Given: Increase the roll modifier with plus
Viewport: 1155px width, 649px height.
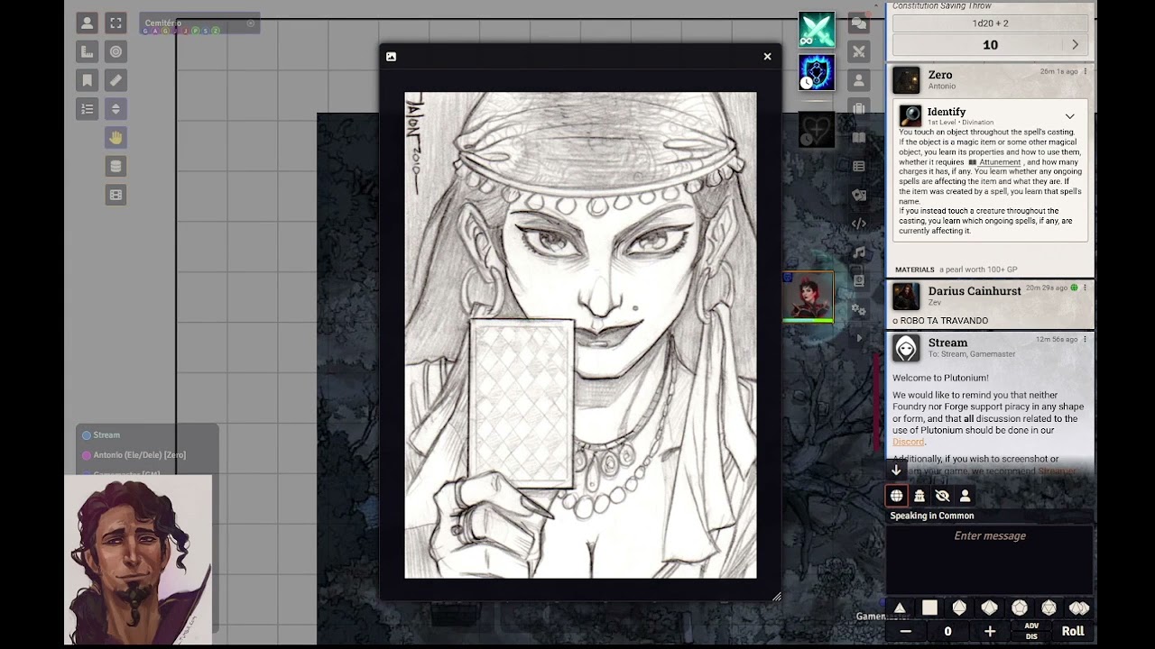Looking at the screenshot, I should point(990,632).
